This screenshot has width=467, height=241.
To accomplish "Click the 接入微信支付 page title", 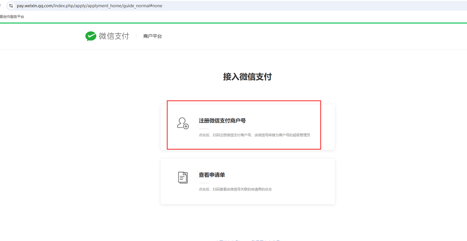I will pos(247,77).
